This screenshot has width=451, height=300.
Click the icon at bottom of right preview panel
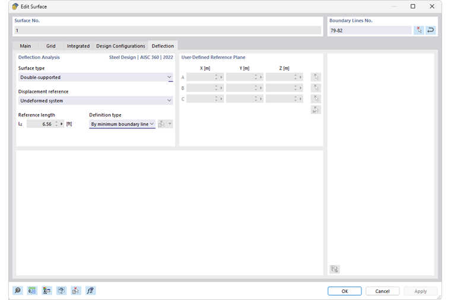335,269
